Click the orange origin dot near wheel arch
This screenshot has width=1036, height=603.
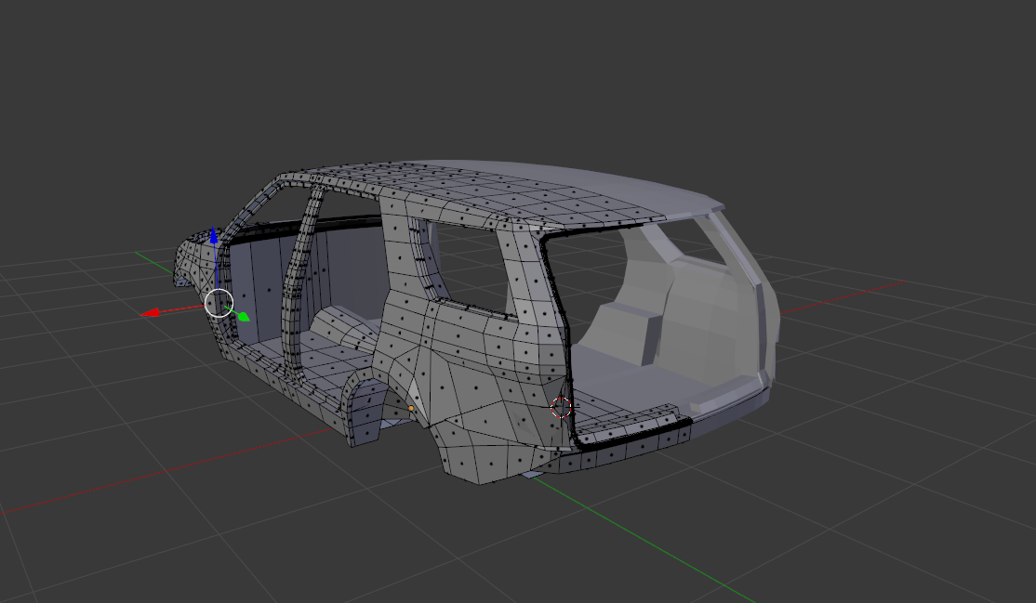pos(411,409)
